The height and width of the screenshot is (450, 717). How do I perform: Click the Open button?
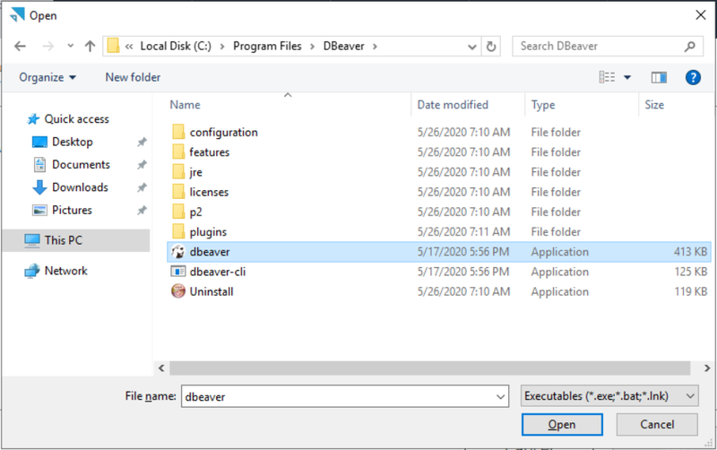point(562,425)
